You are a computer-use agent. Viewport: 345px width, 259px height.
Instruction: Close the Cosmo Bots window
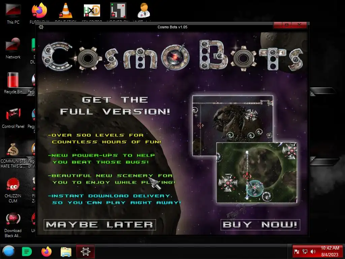[x=299, y=25]
